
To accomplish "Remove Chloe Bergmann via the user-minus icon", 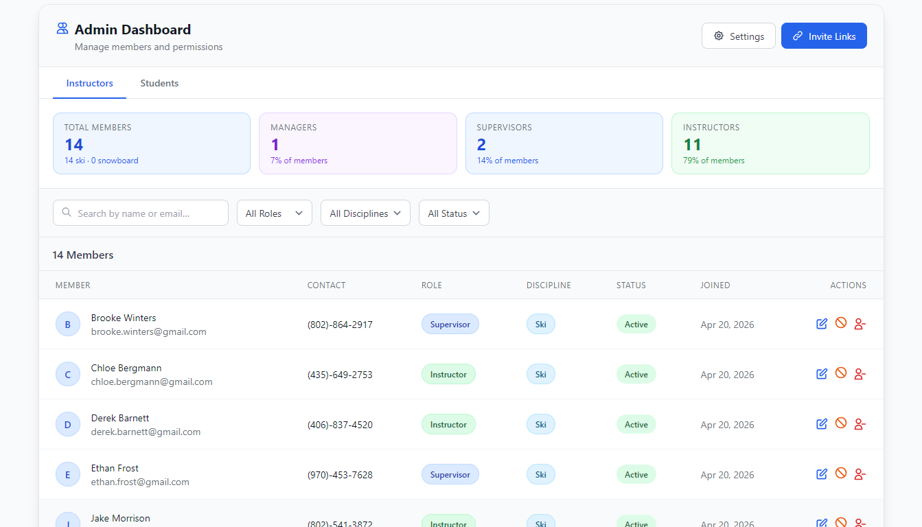I will [860, 374].
